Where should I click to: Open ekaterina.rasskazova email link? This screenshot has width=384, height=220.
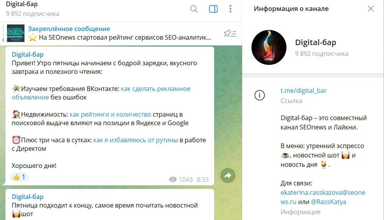click(323, 197)
